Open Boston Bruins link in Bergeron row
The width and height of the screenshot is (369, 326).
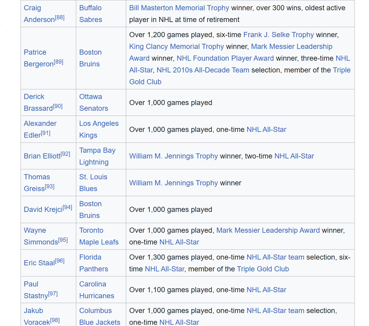pos(90,58)
